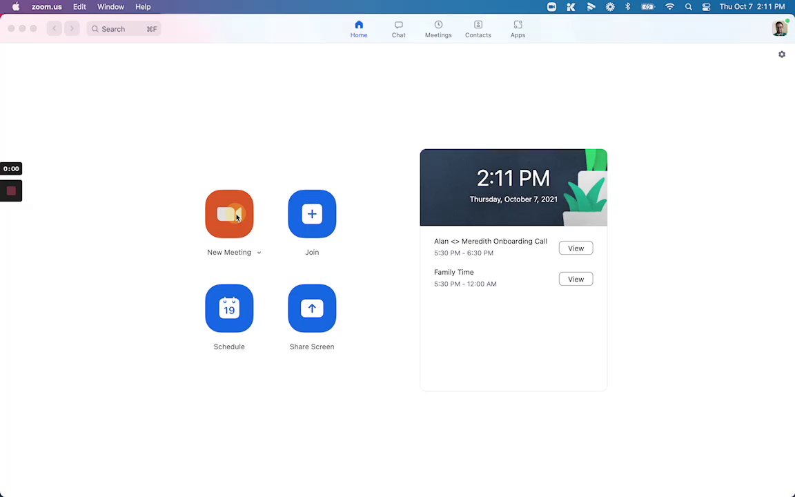Viewport: 795px width, 497px height.
Task: Open the Schedule calendar icon
Action: [x=229, y=309]
